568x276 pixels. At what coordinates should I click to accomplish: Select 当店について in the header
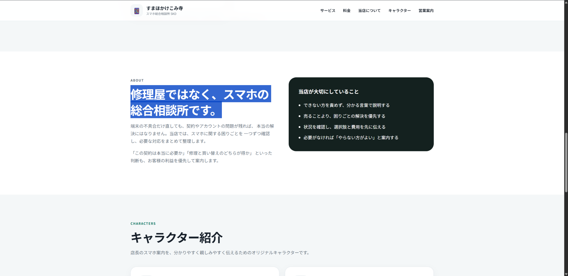pos(369,11)
